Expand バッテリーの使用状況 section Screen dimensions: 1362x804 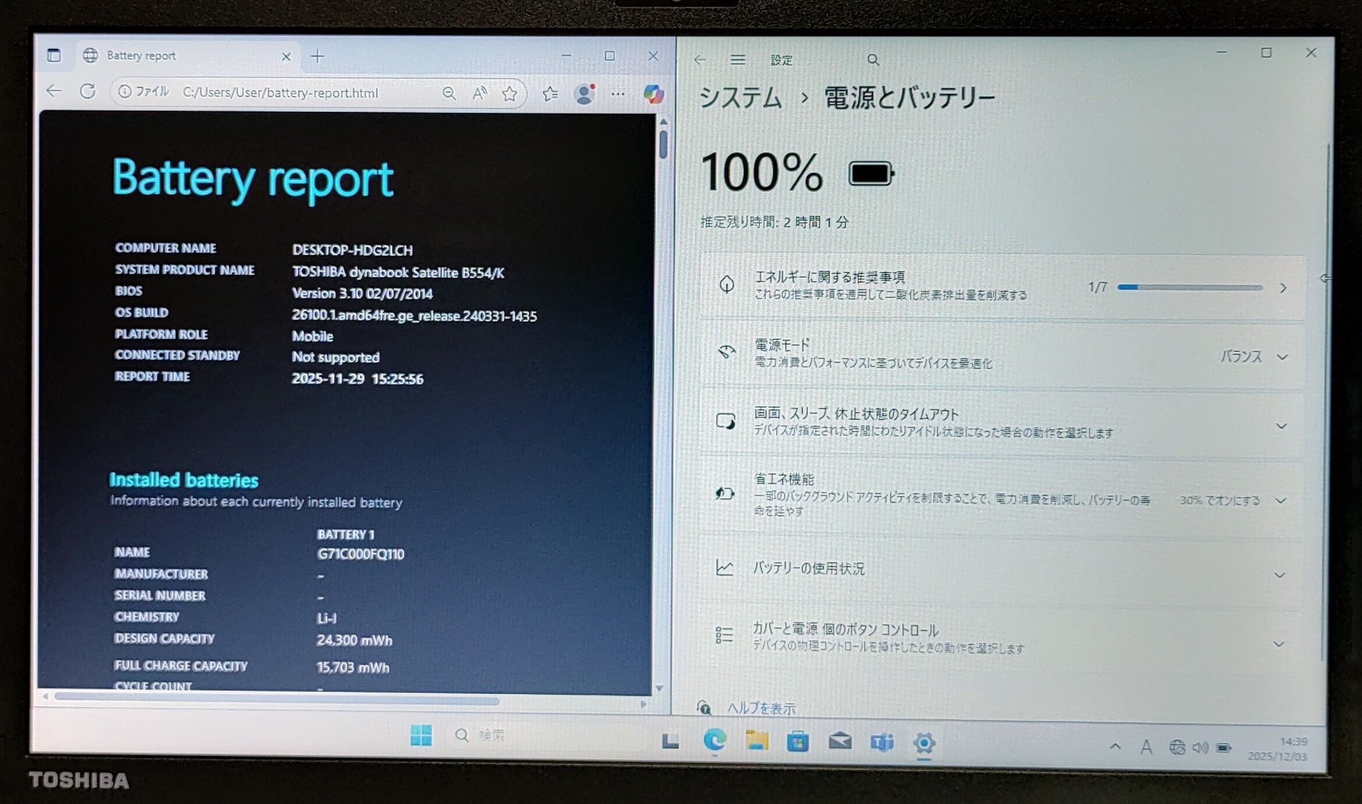point(1279,575)
